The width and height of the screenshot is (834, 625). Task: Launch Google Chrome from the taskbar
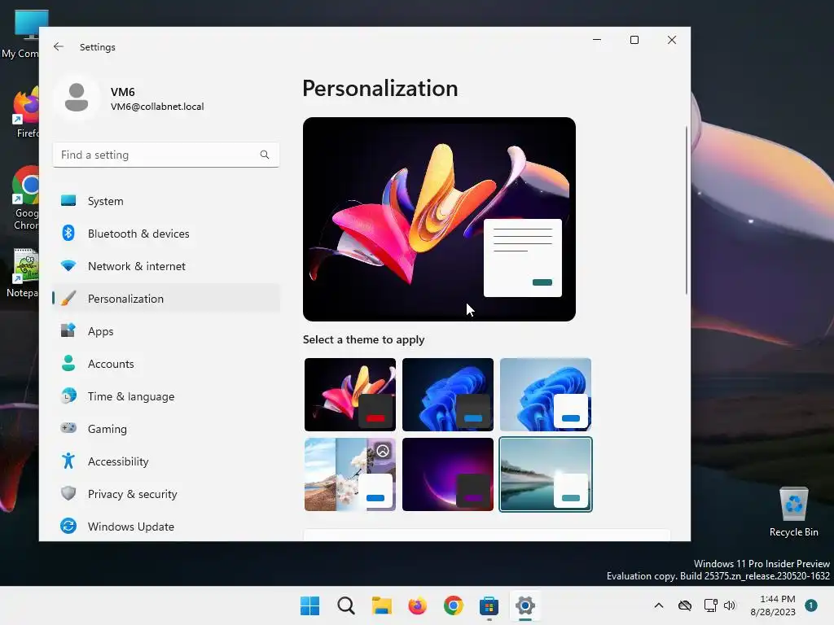click(x=453, y=605)
